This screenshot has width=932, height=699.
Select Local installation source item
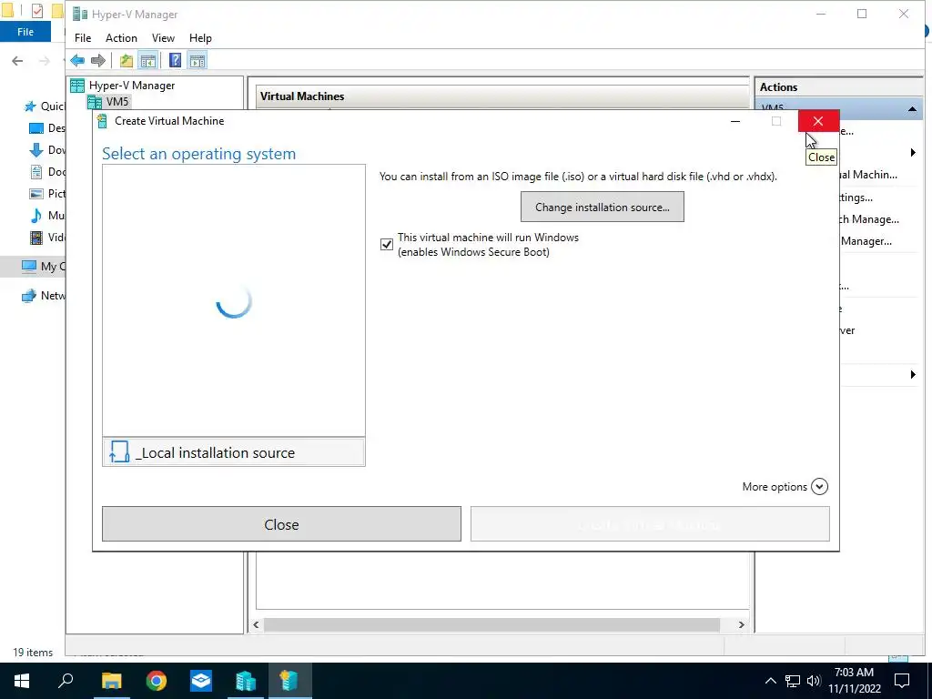pyautogui.click(x=234, y=452)
